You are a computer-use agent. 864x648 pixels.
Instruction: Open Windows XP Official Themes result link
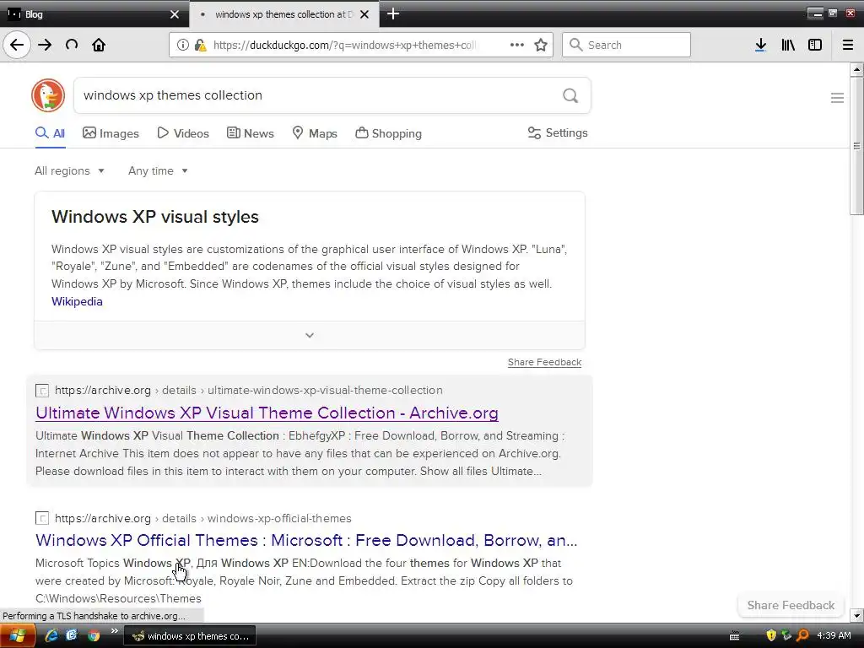(306, 540)
